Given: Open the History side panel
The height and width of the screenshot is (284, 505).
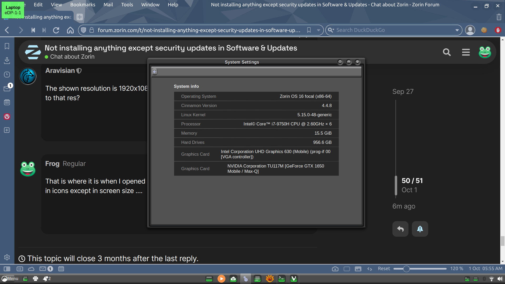Looking at the screenshot, I should point(7,75).
